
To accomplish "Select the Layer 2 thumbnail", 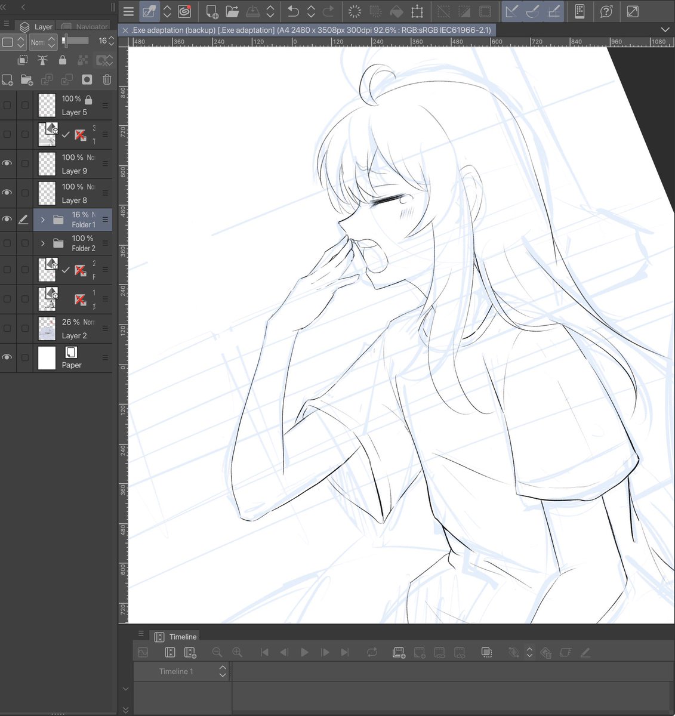I will point(47,328).
